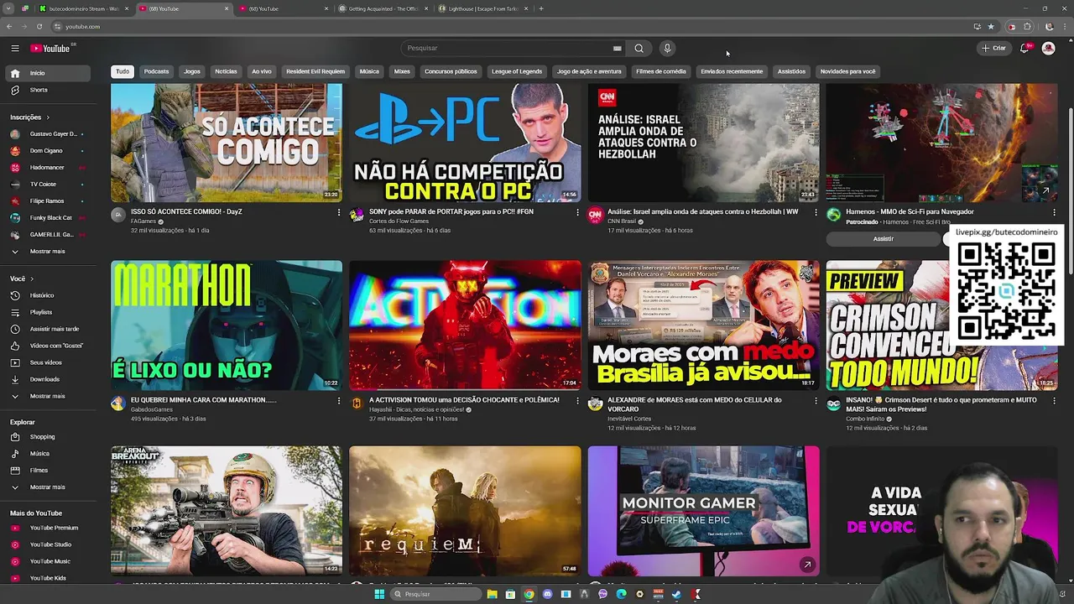Open CNN Brasil channel link
The width and height of the screenshot is (1074, 604).
(623, 221)
